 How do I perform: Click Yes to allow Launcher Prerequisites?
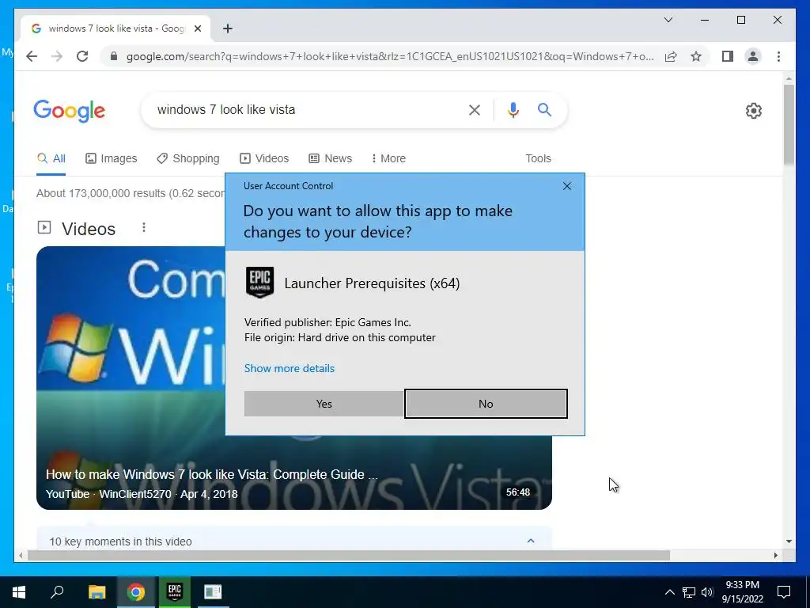324,404
